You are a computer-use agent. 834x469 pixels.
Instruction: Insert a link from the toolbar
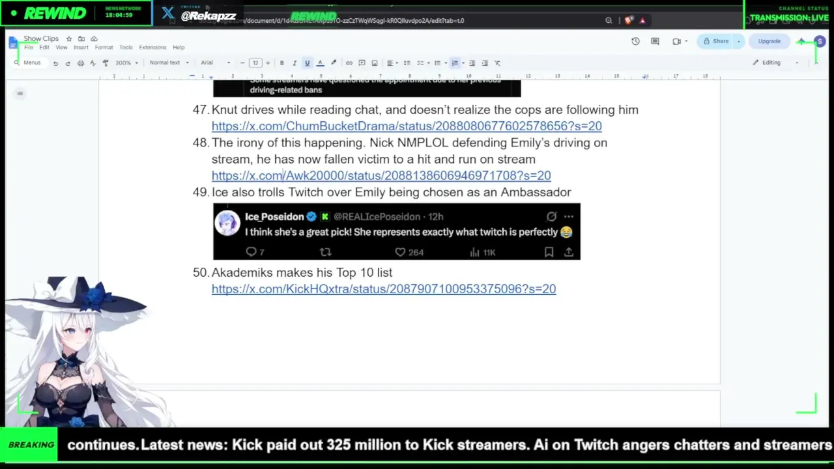(x=349, y=63)
